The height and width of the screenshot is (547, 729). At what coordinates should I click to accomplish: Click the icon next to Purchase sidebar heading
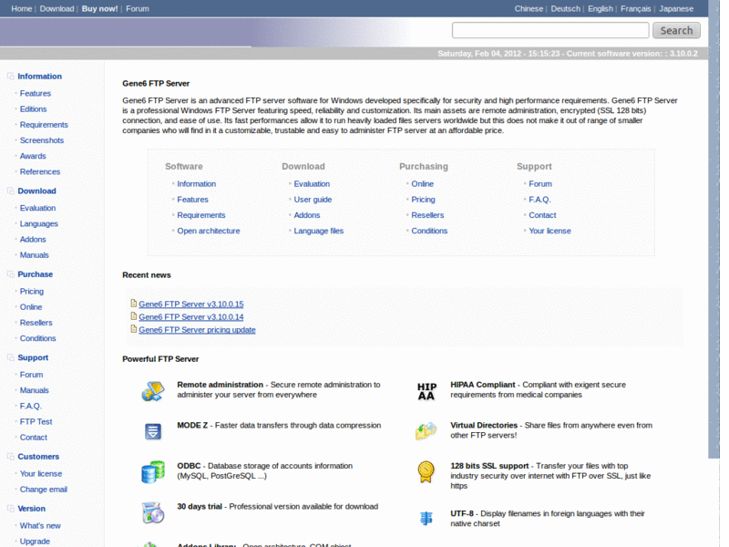10,274
